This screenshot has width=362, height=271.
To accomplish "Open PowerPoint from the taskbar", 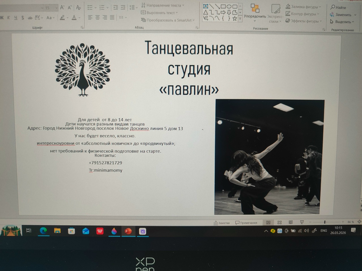I will tap(128, 231).
